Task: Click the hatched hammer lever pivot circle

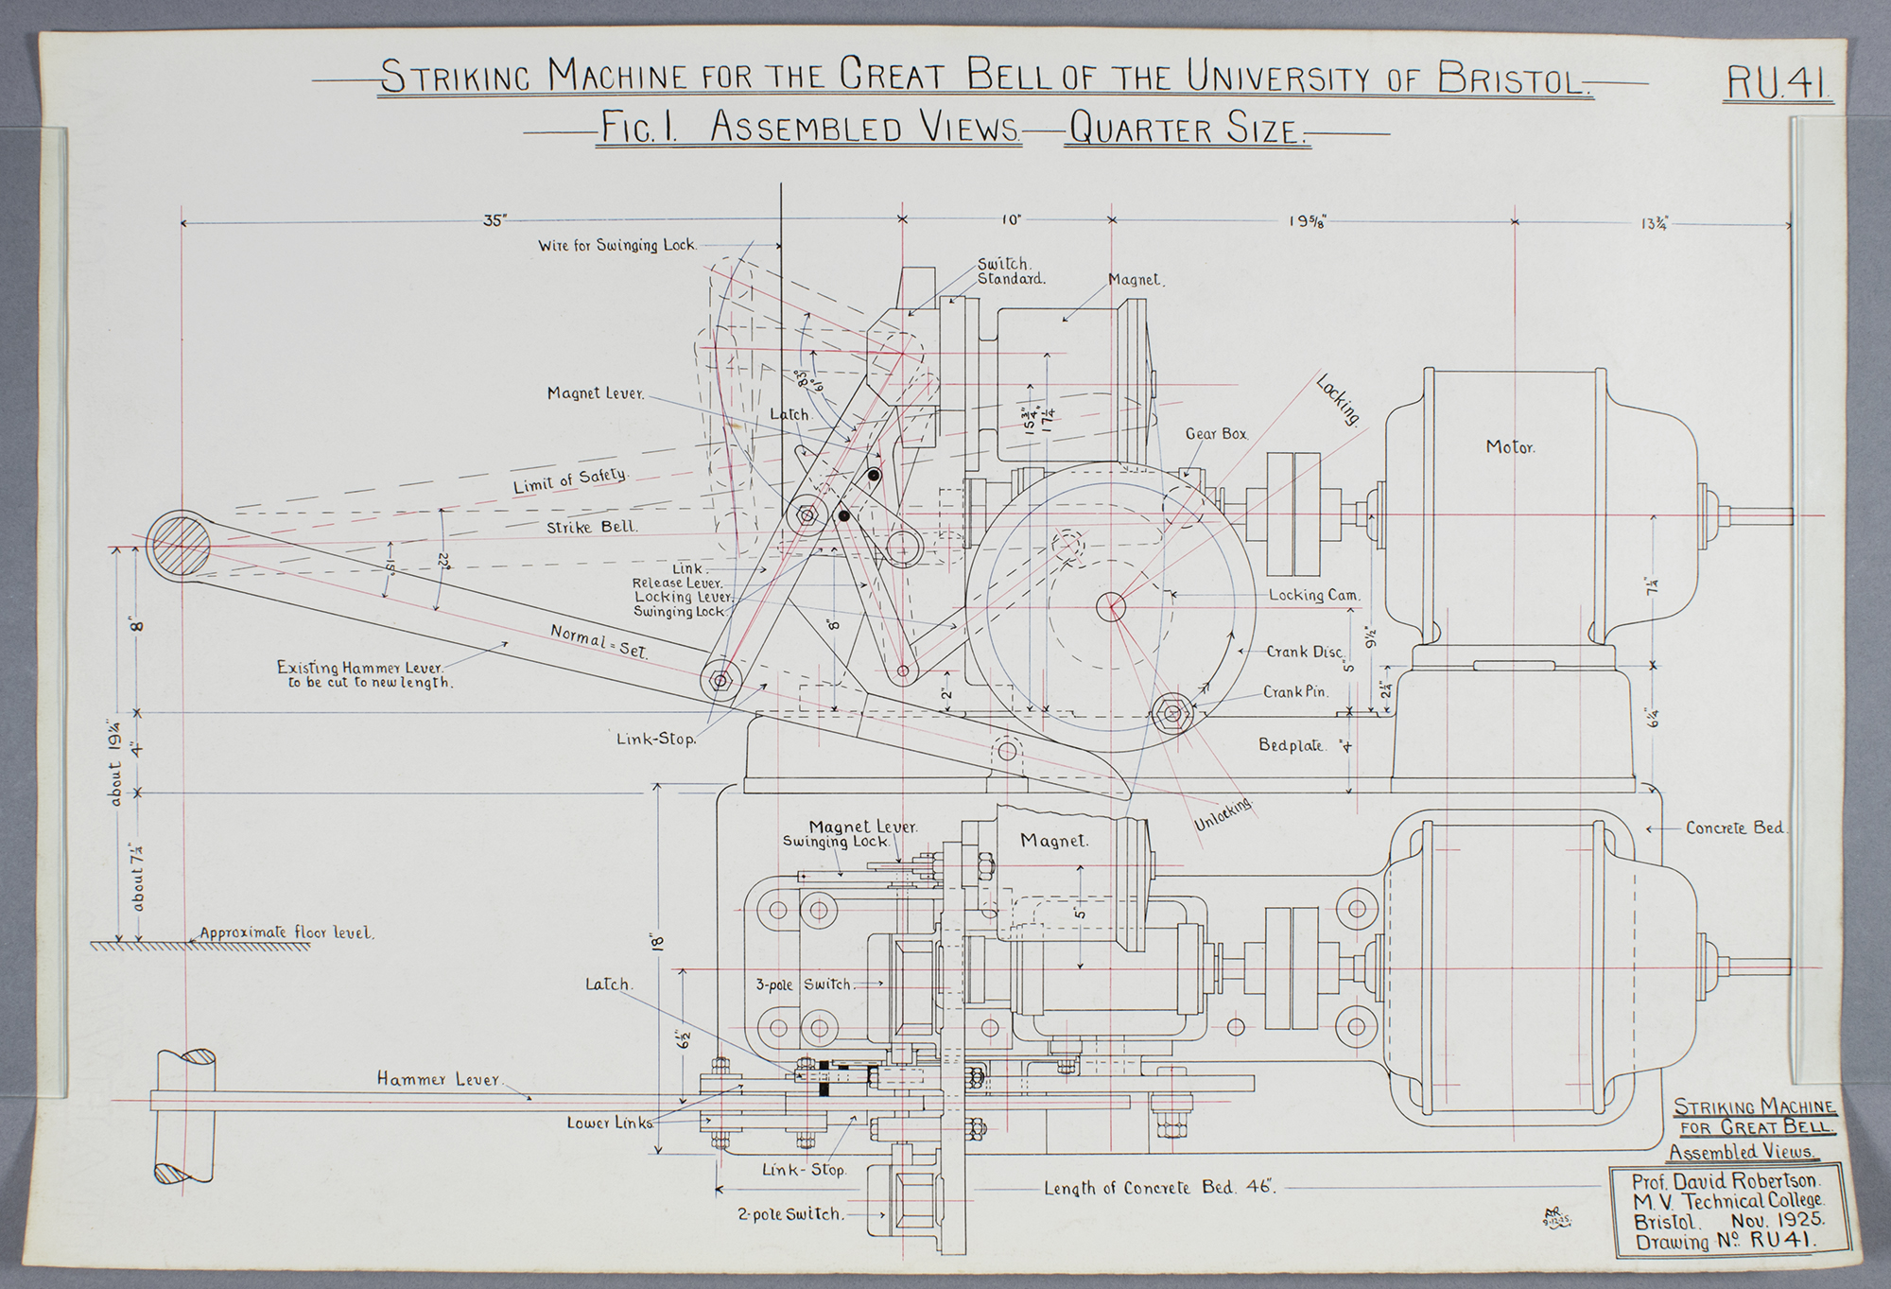Action: click(x=180, y=546)
